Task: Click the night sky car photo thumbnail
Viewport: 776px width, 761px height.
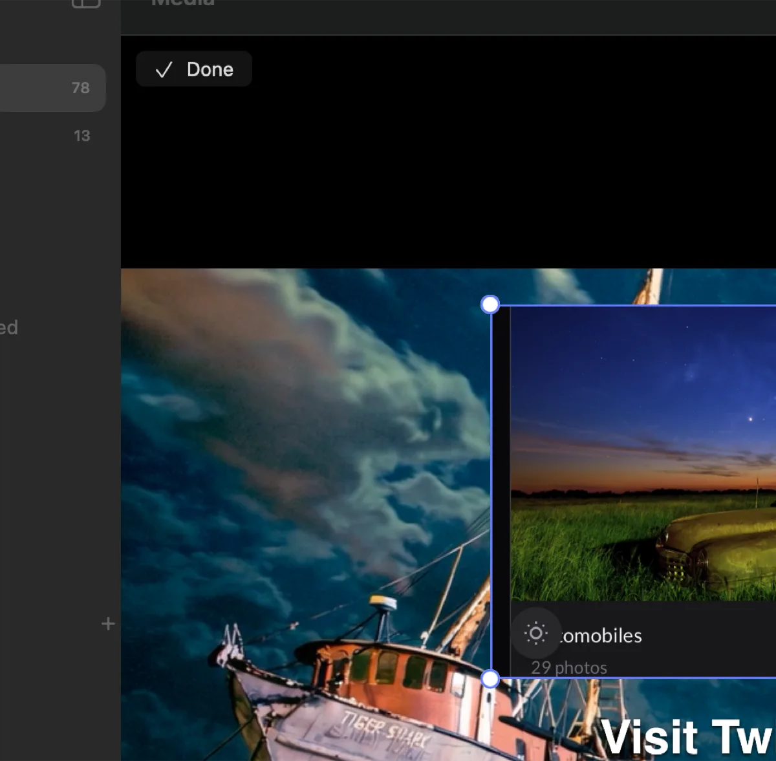Action: pyautogui.click(x=643, y=454)
